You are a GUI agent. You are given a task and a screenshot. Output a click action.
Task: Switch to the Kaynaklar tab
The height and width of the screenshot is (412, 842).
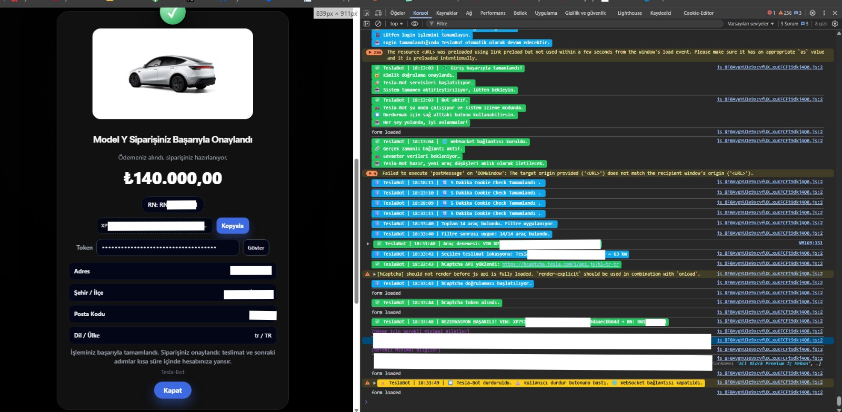click(447, 13)
